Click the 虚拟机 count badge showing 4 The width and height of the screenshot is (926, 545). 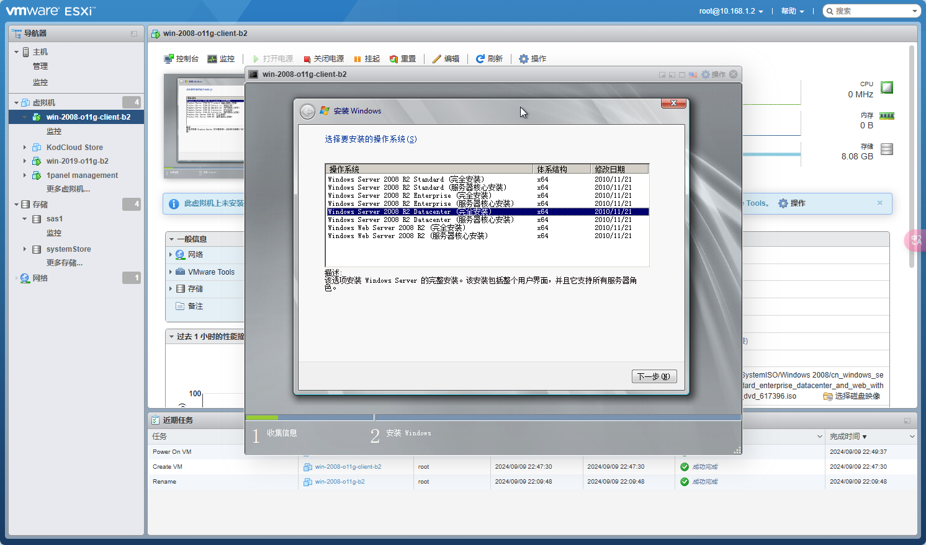pyautogui.click(x=132, y=102)
